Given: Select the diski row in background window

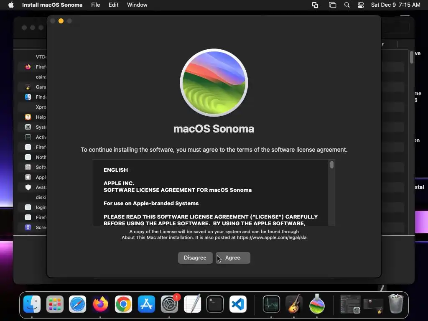Looking at the screenshot, I should pos(33,197).
